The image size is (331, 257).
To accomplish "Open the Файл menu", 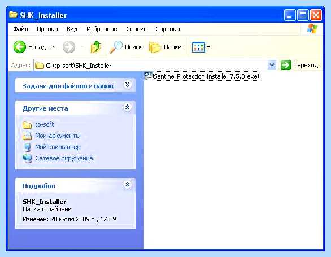I will pos(20,29).
